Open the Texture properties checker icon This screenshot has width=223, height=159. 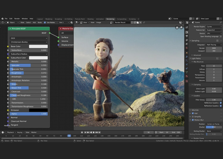187,81
